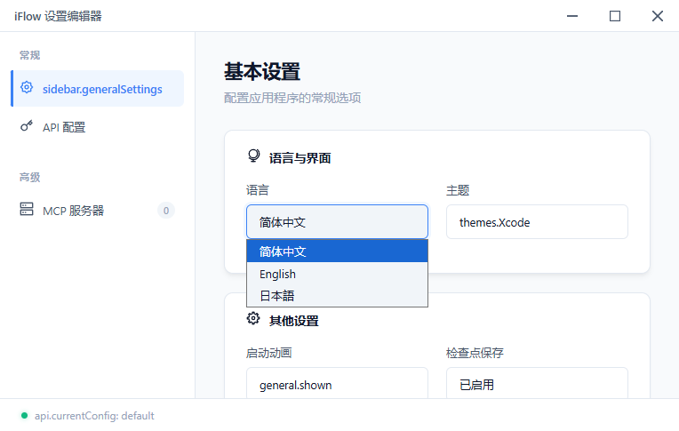The height and width of the screenshot is (431, 679).
Task: Open the 主题 dropdown showing themes.Xcode
Action: [x=537, y=222]
